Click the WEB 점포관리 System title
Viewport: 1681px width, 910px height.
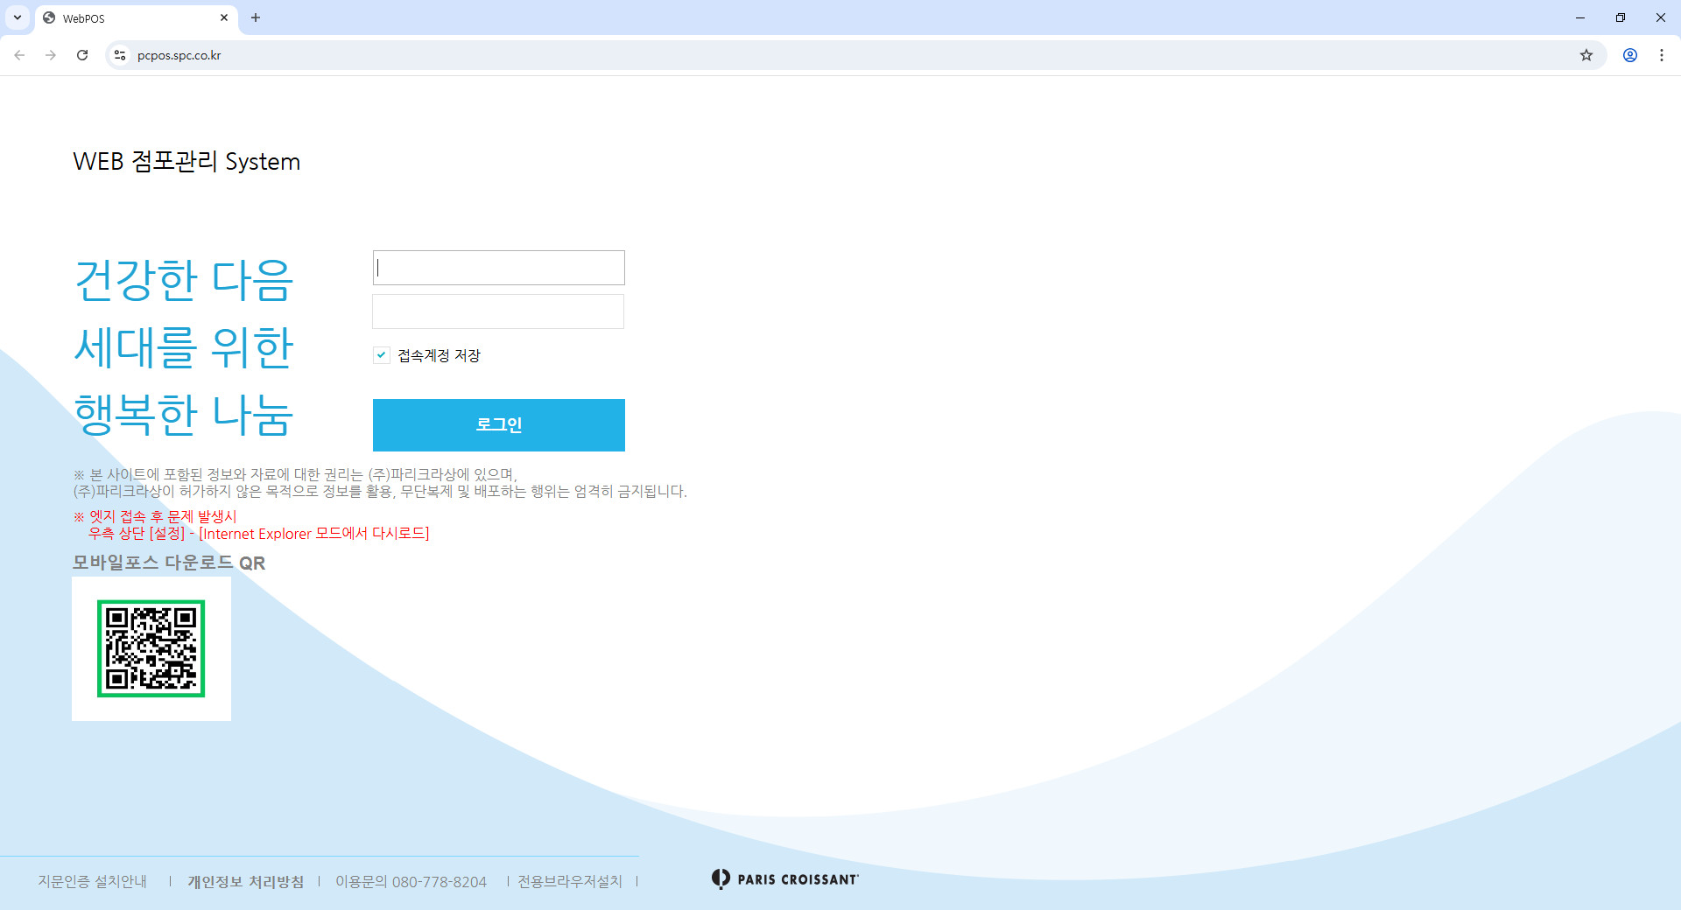pyautogui.click(x=186, y=162)
